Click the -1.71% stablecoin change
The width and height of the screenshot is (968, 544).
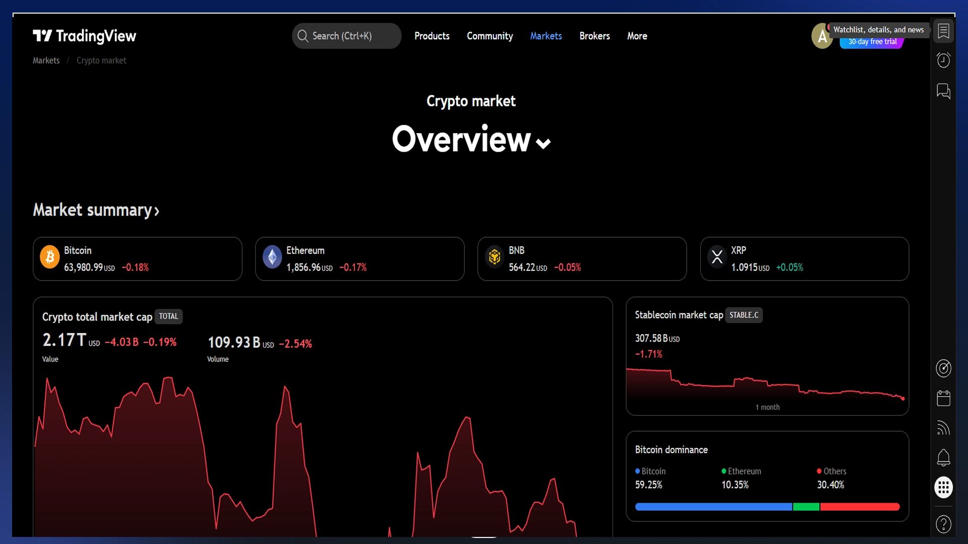pos(649,354)
